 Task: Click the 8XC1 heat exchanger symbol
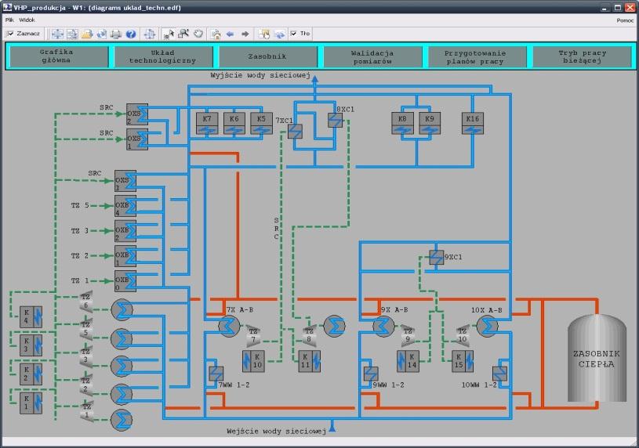(335, 120)
